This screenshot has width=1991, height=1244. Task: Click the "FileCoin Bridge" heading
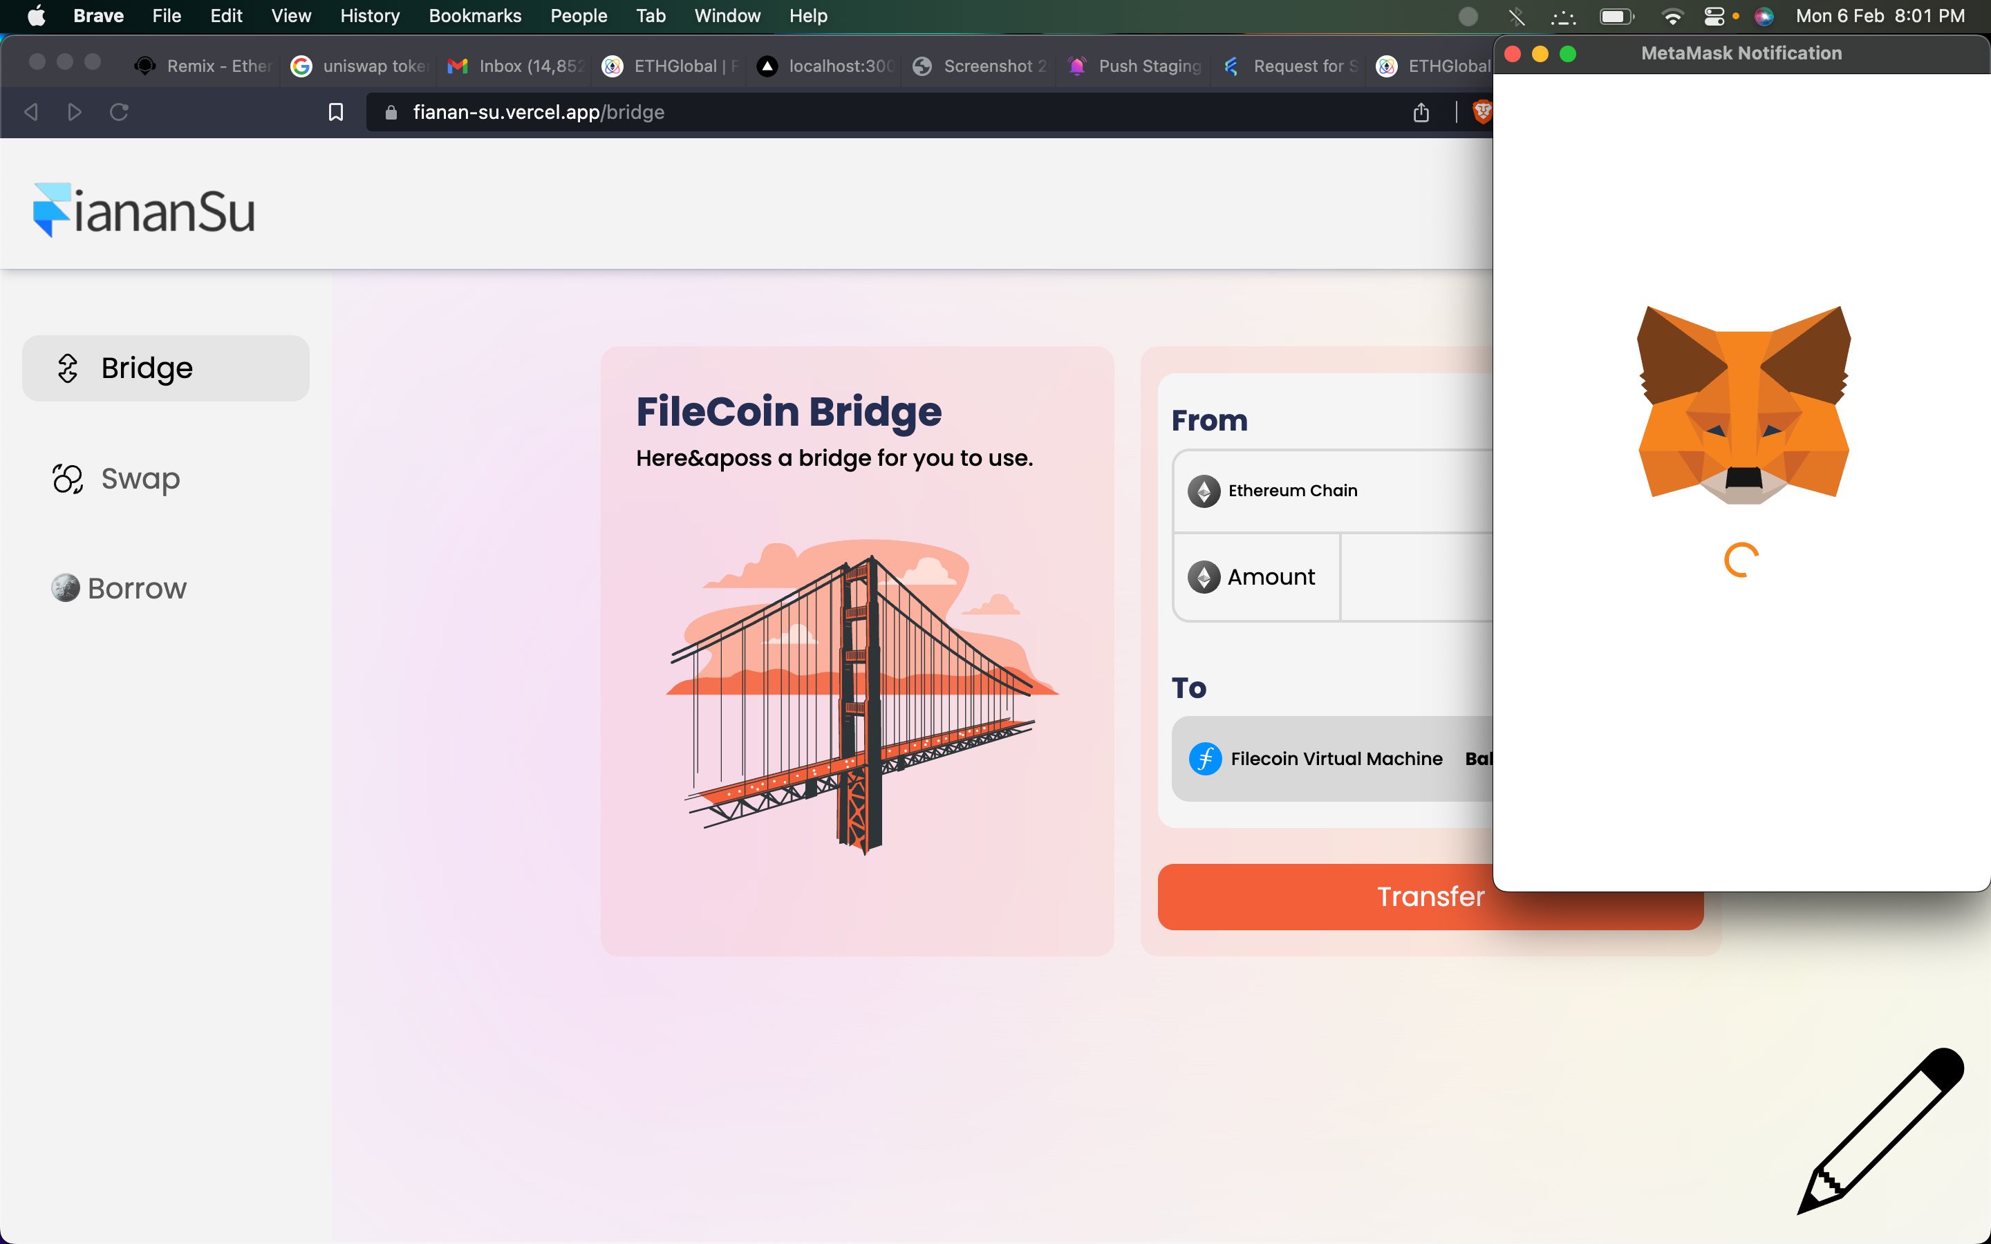pyautogui.click(x=788, y=411)
